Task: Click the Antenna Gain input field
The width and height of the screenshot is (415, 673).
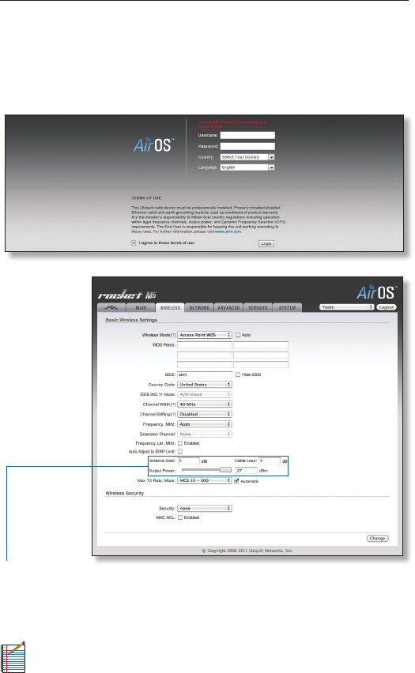Action: pyautogui.click(x=189, y=461)
